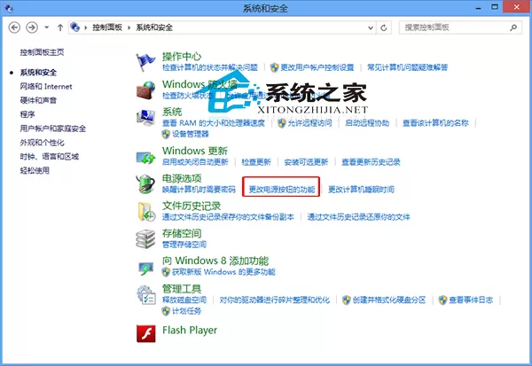
Task: Open 控制面板主页 in the sidebar
Action: coord(42,52)
